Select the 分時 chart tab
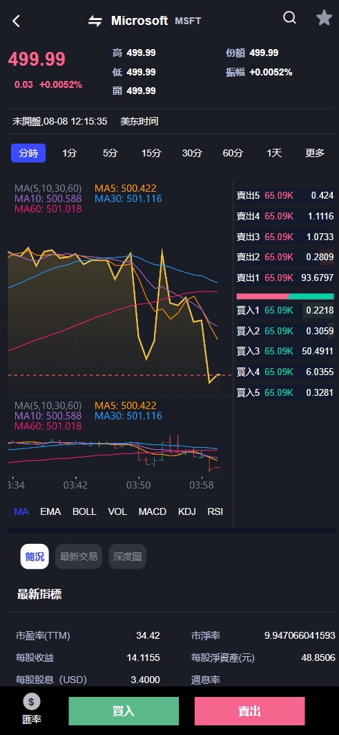The image size is (339, 735). click(x=28, y=153)
